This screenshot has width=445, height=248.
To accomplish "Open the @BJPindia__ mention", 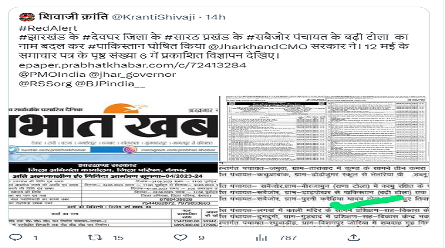I will click(x=110, y=84).
